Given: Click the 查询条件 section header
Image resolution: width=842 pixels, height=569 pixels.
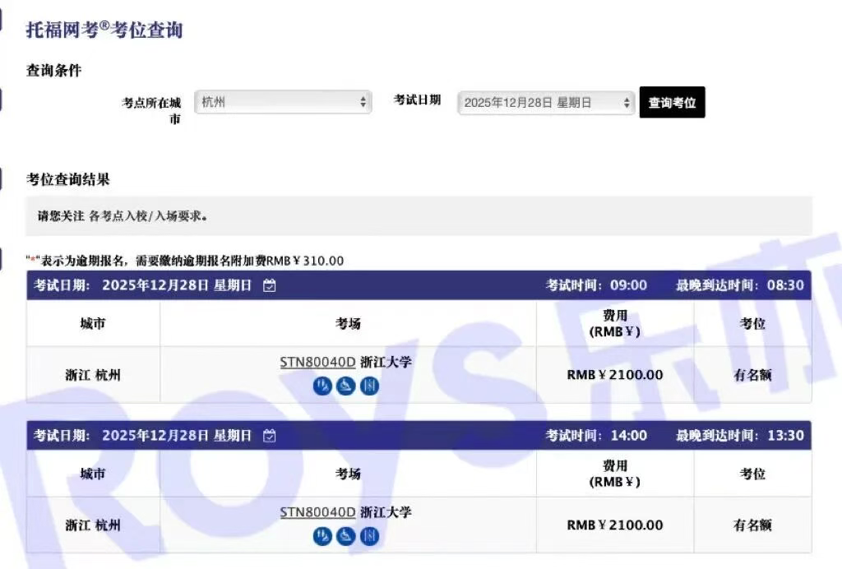Looking at the screenshot, I should coord(53,72).
